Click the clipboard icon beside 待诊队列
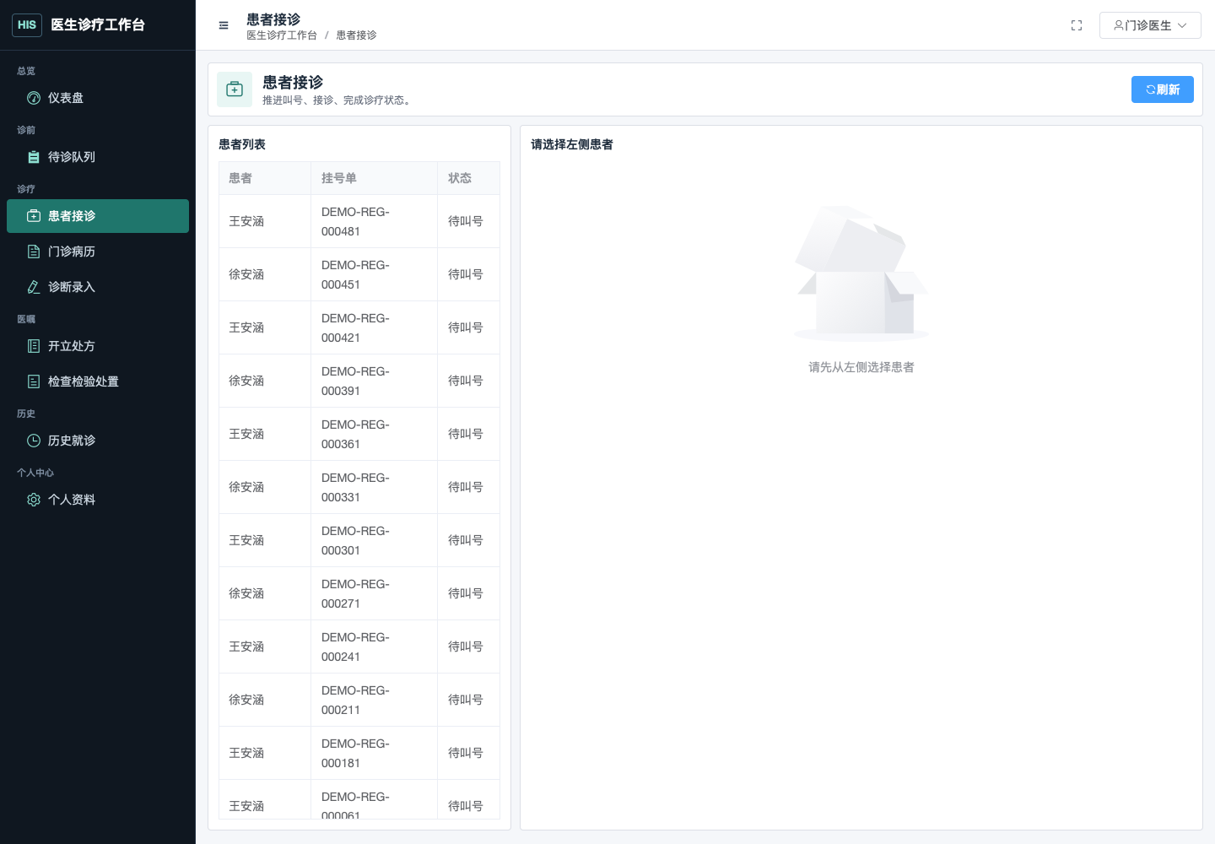 click(34, 157)
